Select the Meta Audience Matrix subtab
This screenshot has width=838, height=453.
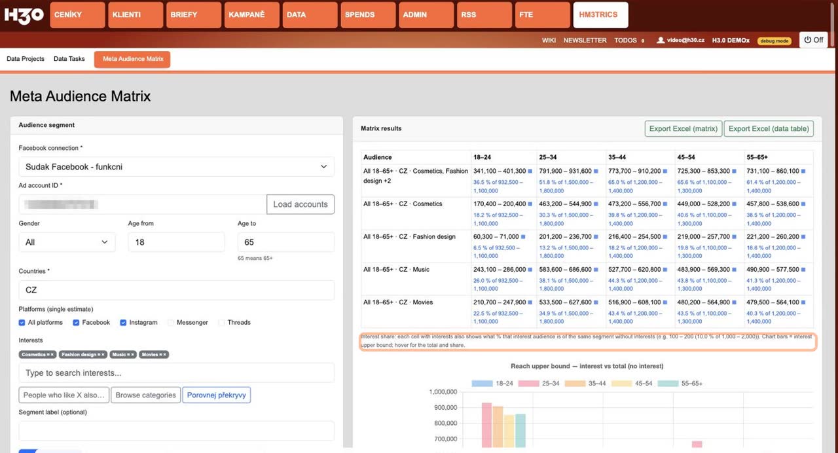point(132,60)
